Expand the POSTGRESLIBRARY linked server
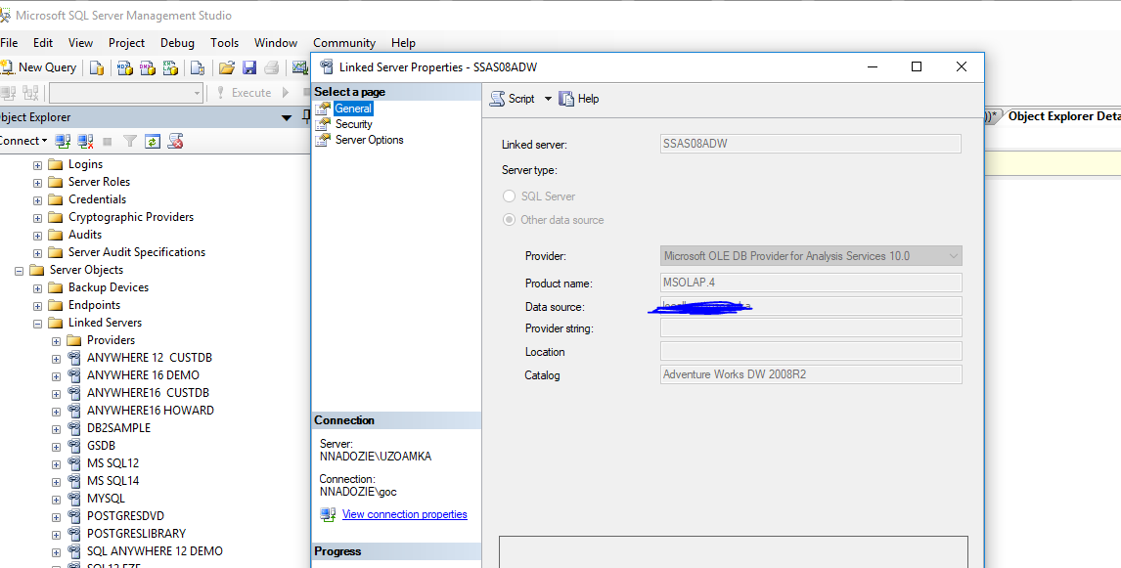Viewport: 1121px width, 568px height. tap(57, 535)
